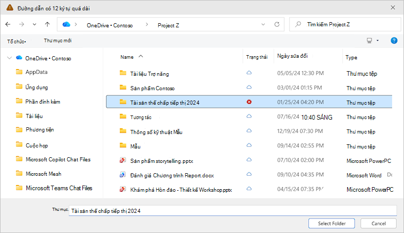Create a folder with Thư mục mới
The image size is (404, 233).
tap(58, 41)
